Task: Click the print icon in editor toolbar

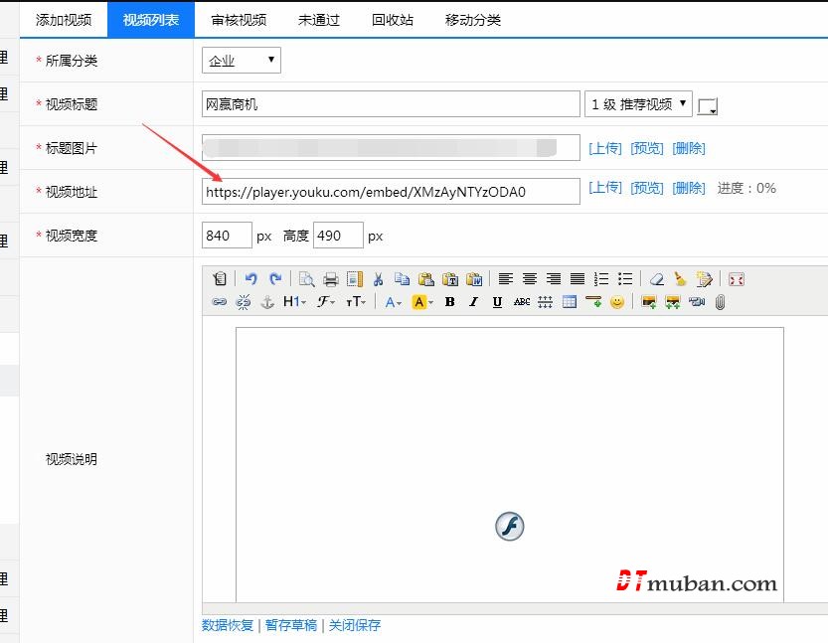Action: tap(331, 279)
